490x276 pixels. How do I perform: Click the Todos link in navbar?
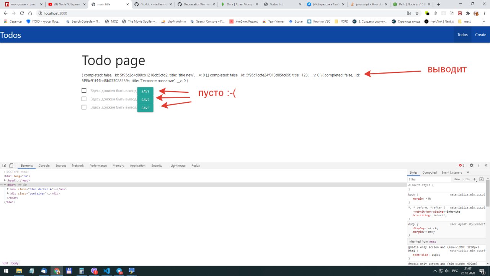click(462, 35)
